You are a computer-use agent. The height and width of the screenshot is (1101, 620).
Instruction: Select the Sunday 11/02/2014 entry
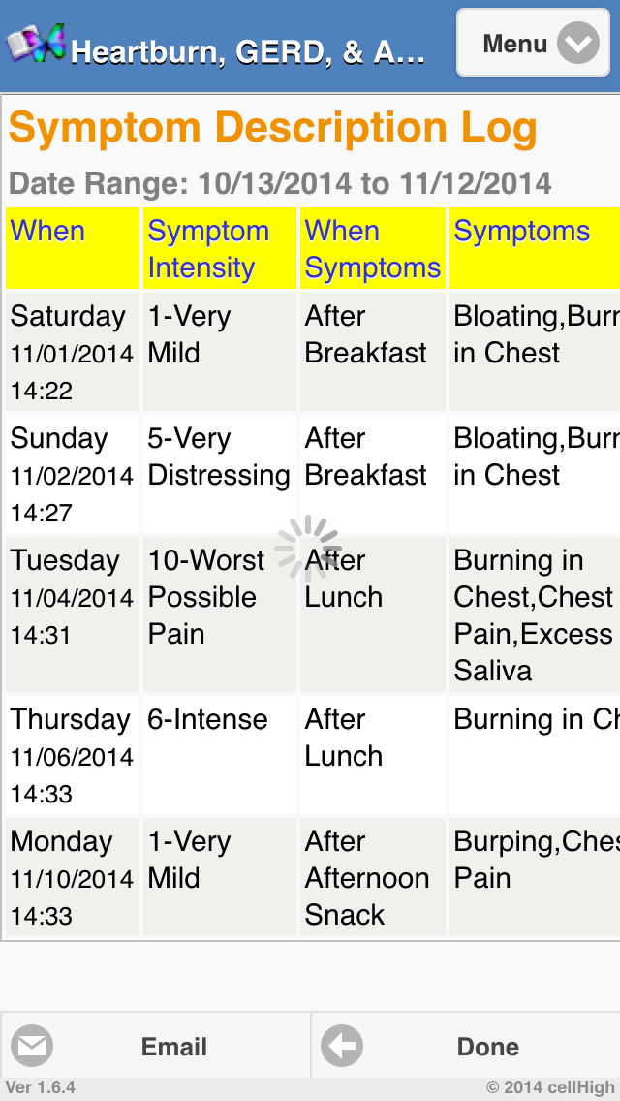point(72,475)
